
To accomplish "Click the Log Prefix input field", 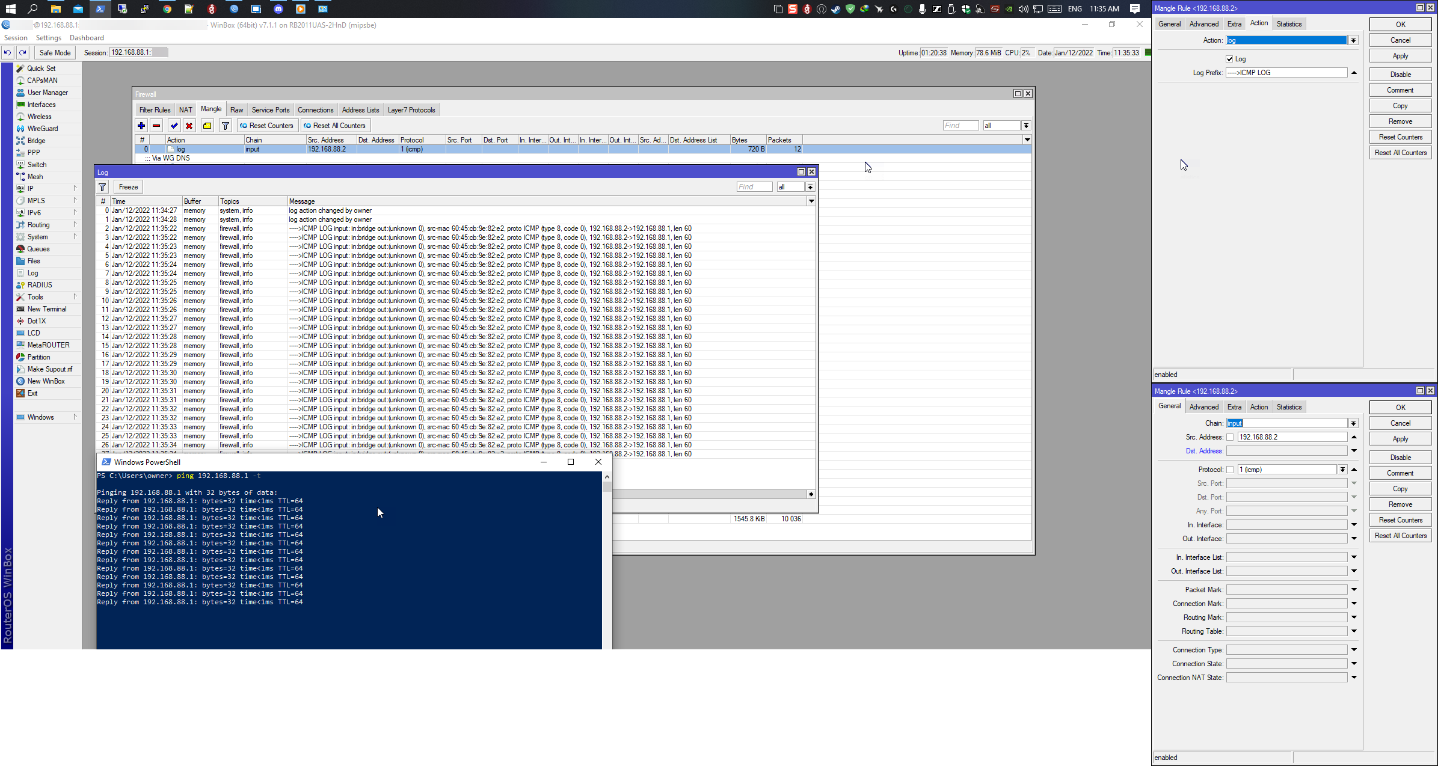I will pyautogui.click(x=1286, y=73).
